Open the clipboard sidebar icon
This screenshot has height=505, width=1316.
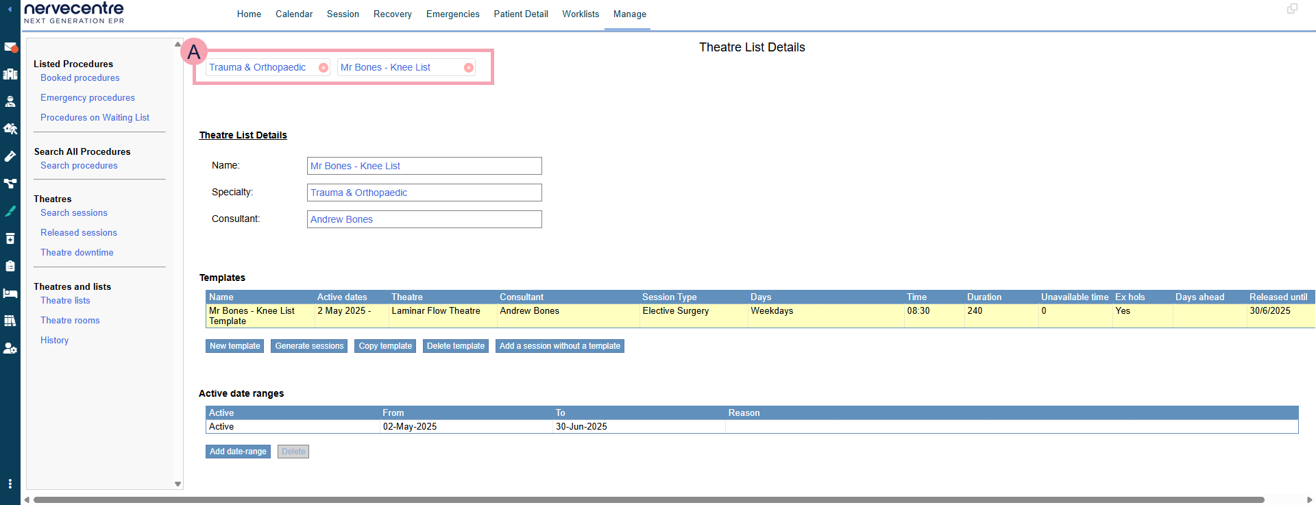point(10,266)
